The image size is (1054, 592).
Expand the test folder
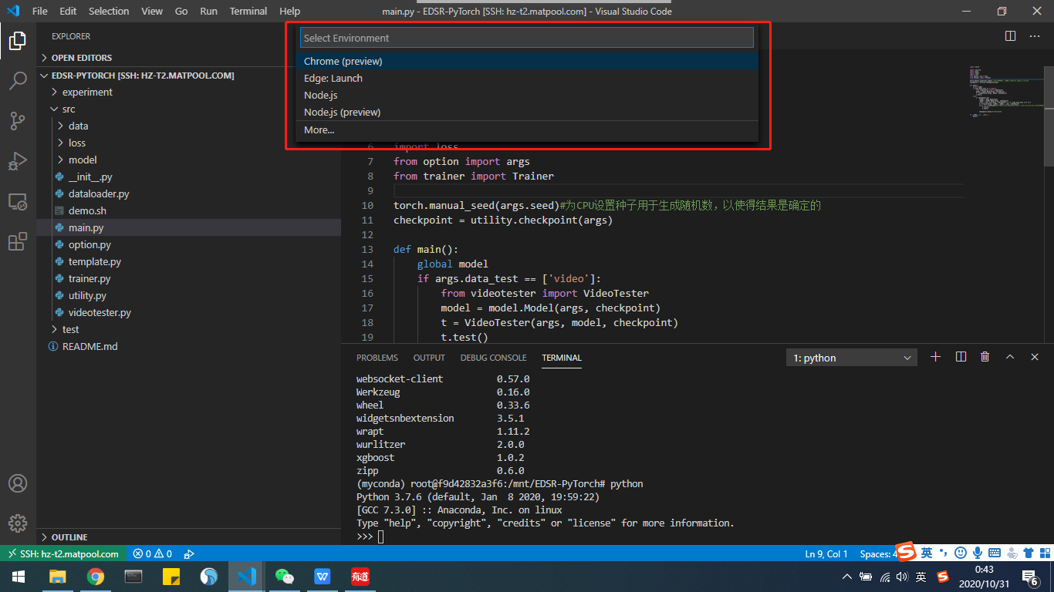188,329
